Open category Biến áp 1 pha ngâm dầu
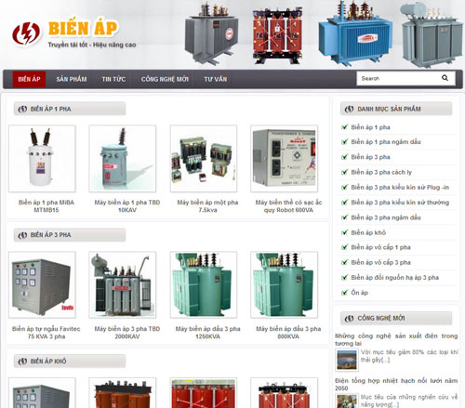 tap(386, 142)
